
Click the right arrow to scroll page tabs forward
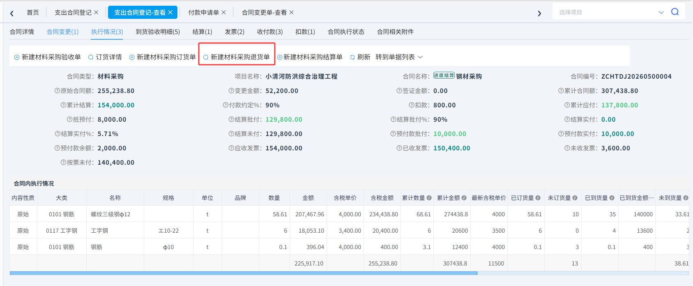tap(539, 13)
